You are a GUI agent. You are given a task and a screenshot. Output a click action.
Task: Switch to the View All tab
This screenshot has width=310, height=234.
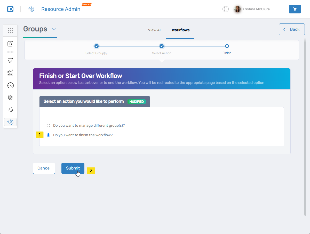(155, 30)
